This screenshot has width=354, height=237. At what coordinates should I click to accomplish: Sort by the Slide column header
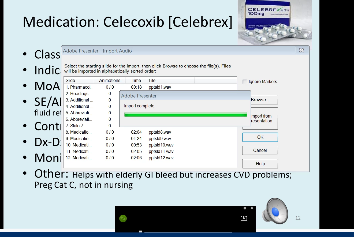[x=79, y=80]
